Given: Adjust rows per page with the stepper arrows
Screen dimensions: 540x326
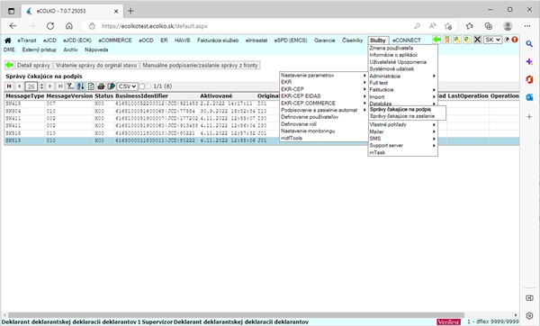Looking at the screenshot, I should tap(41, 86).
